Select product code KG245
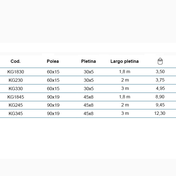The image size is (176, 176). tap(16, 105)
